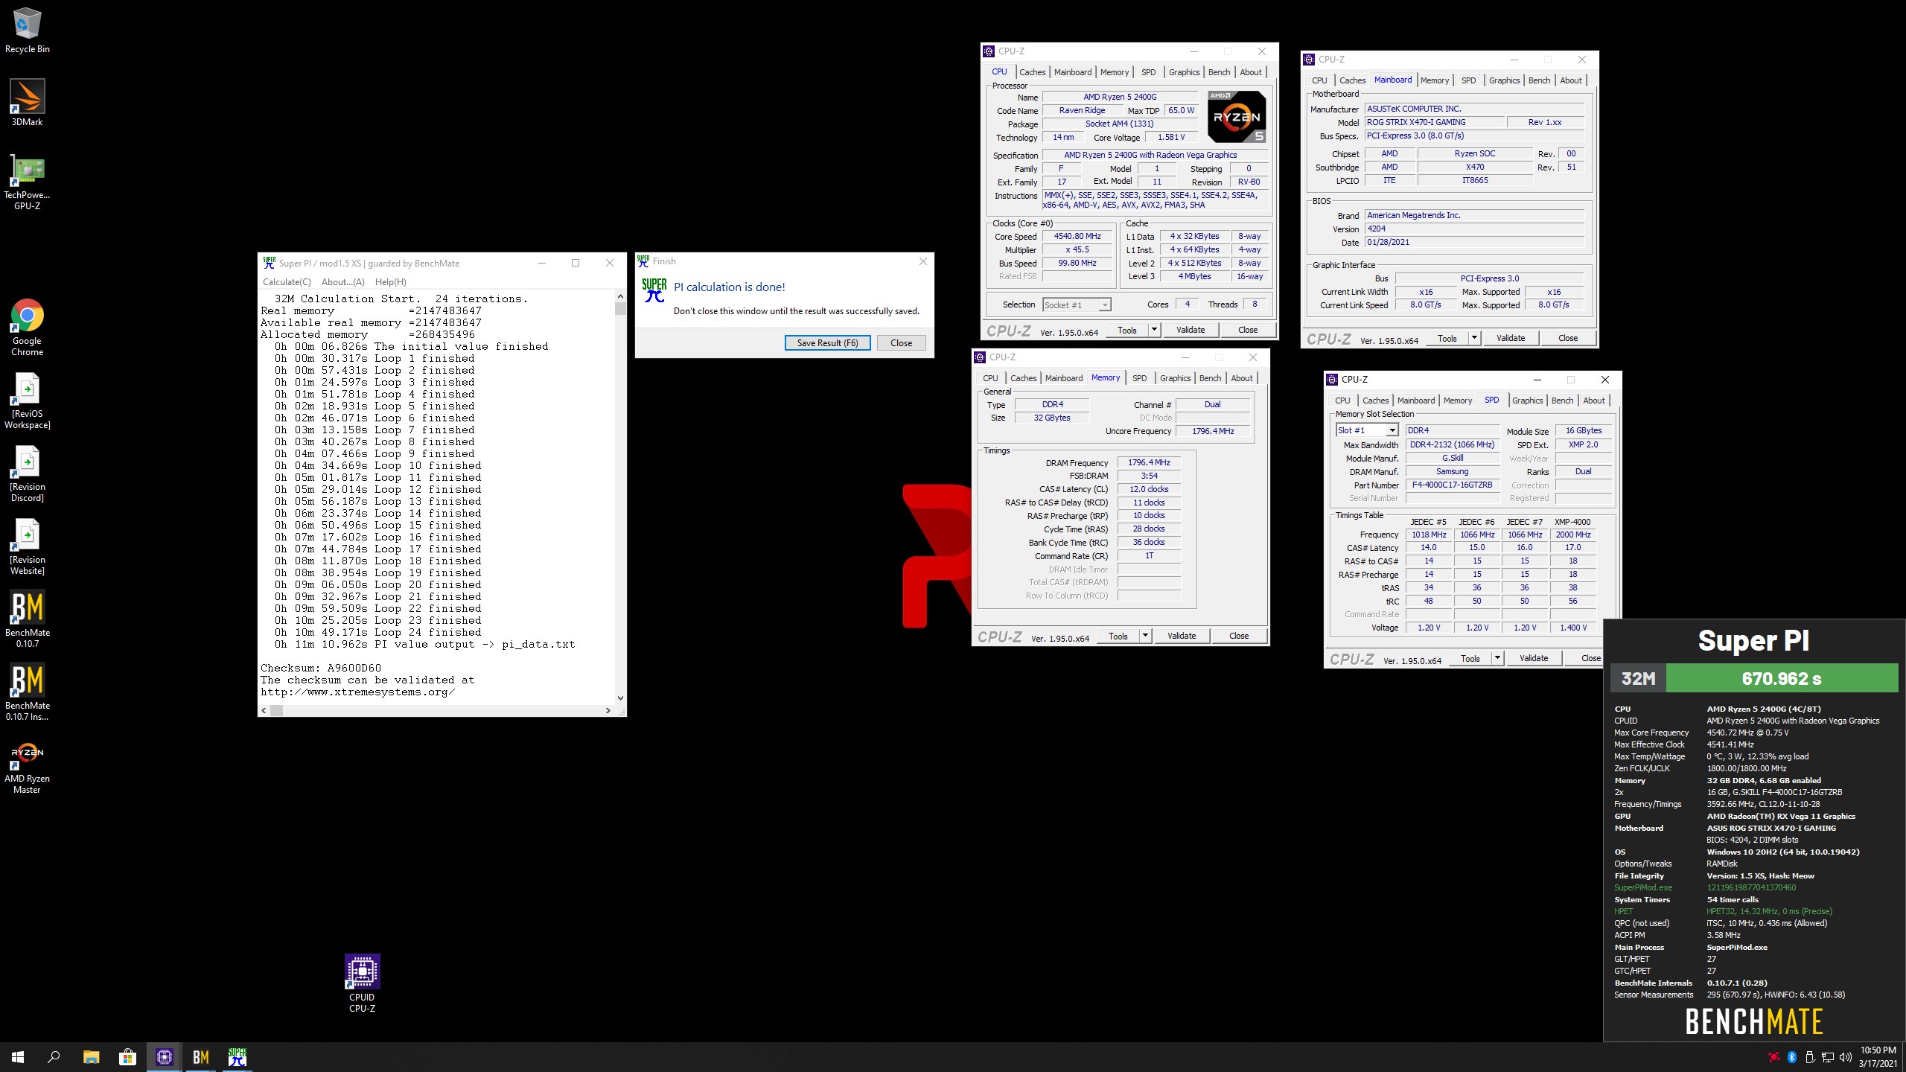
Task: Switch to Super PI via the taskbar icon
Action: pos(238,1057)
